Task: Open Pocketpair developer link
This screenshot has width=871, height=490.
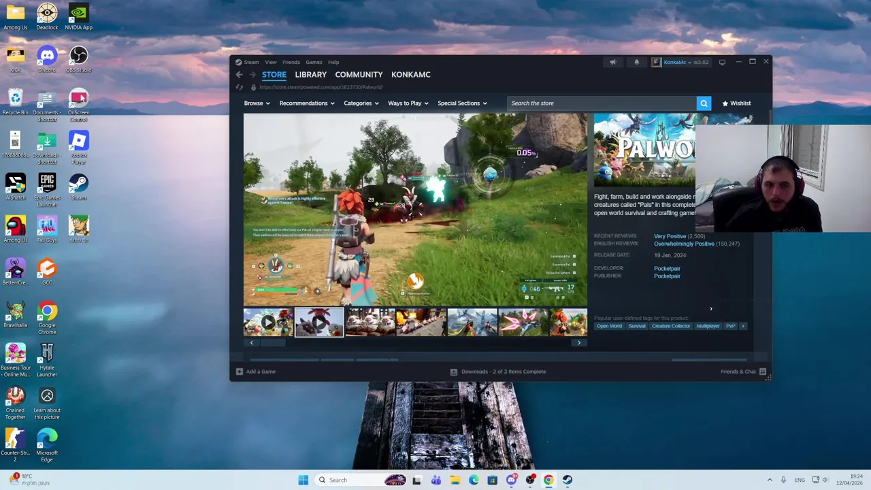Action: click(667, 268)
